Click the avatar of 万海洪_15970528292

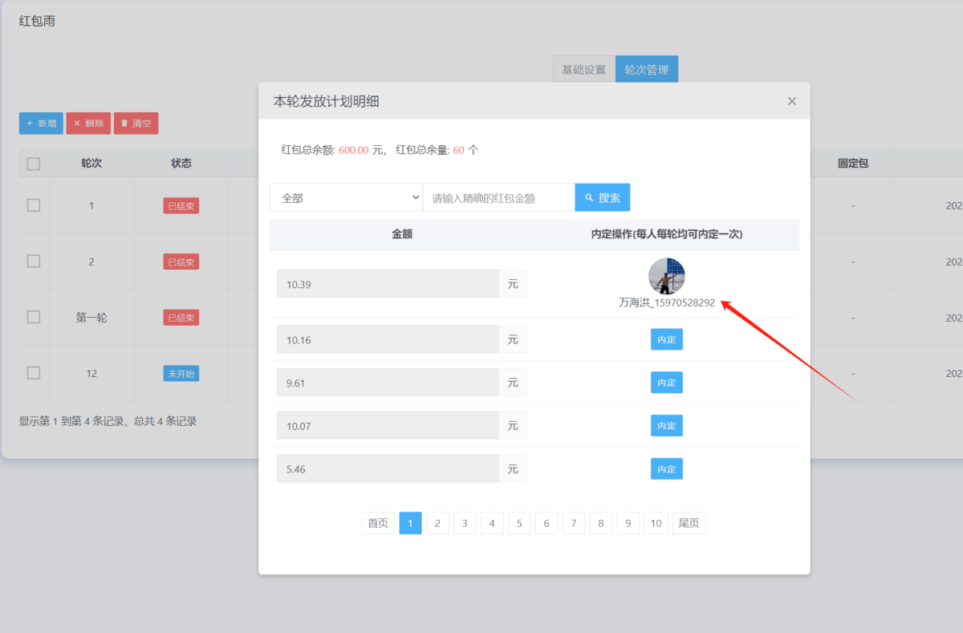point(668,275)
